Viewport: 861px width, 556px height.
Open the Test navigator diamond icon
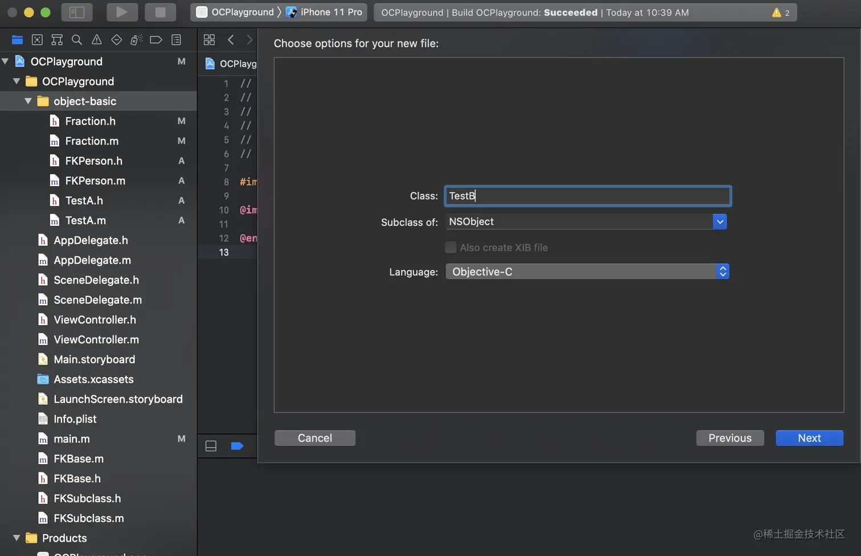(117, 40)
